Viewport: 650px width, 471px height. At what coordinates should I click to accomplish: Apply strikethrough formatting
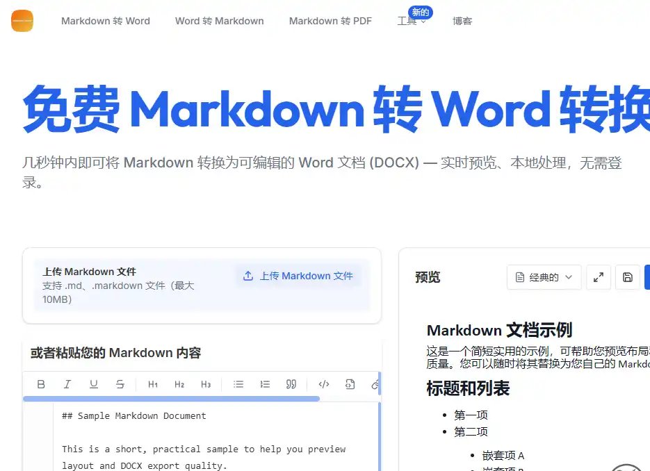pyautogui.click(x=120, y=384)
